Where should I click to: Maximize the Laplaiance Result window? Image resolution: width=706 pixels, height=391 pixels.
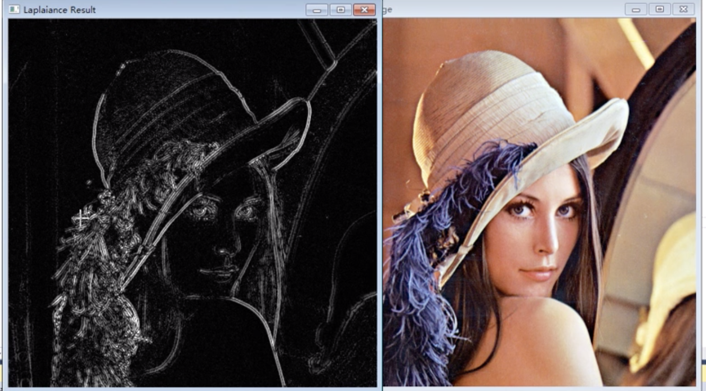[x=341, y=10]
